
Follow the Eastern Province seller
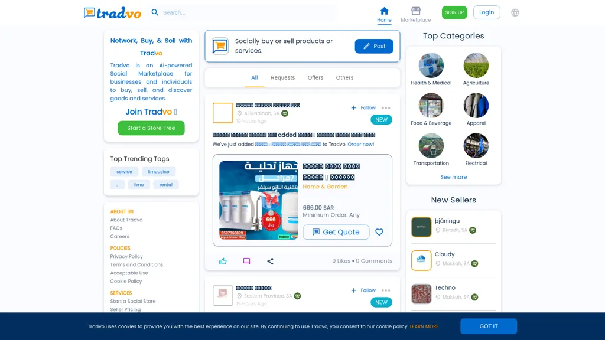[363, 290]
